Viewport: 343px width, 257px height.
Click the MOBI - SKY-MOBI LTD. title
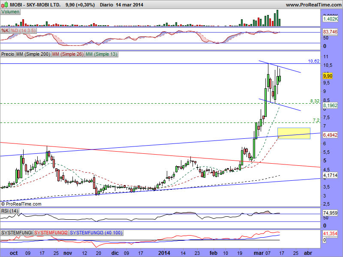[36, 5]
